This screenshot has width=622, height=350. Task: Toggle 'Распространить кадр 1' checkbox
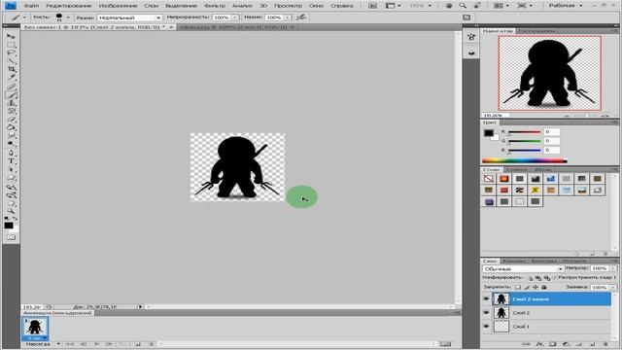point(555,277)
